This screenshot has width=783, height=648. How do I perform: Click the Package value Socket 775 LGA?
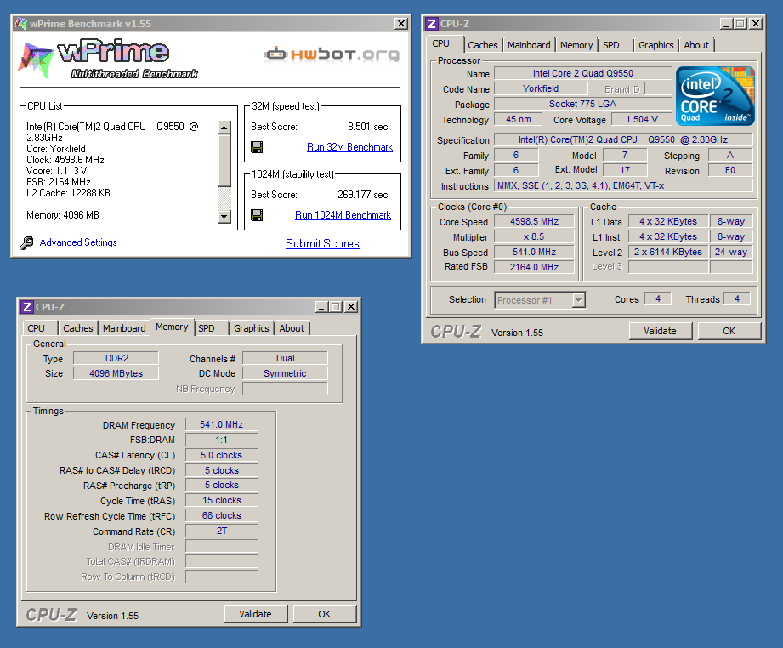tap(582, 104)
